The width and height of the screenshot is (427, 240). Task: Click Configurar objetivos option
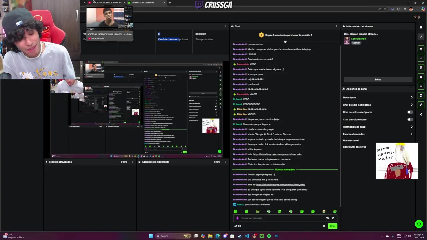pyautogui.click(x=354, y=147)
